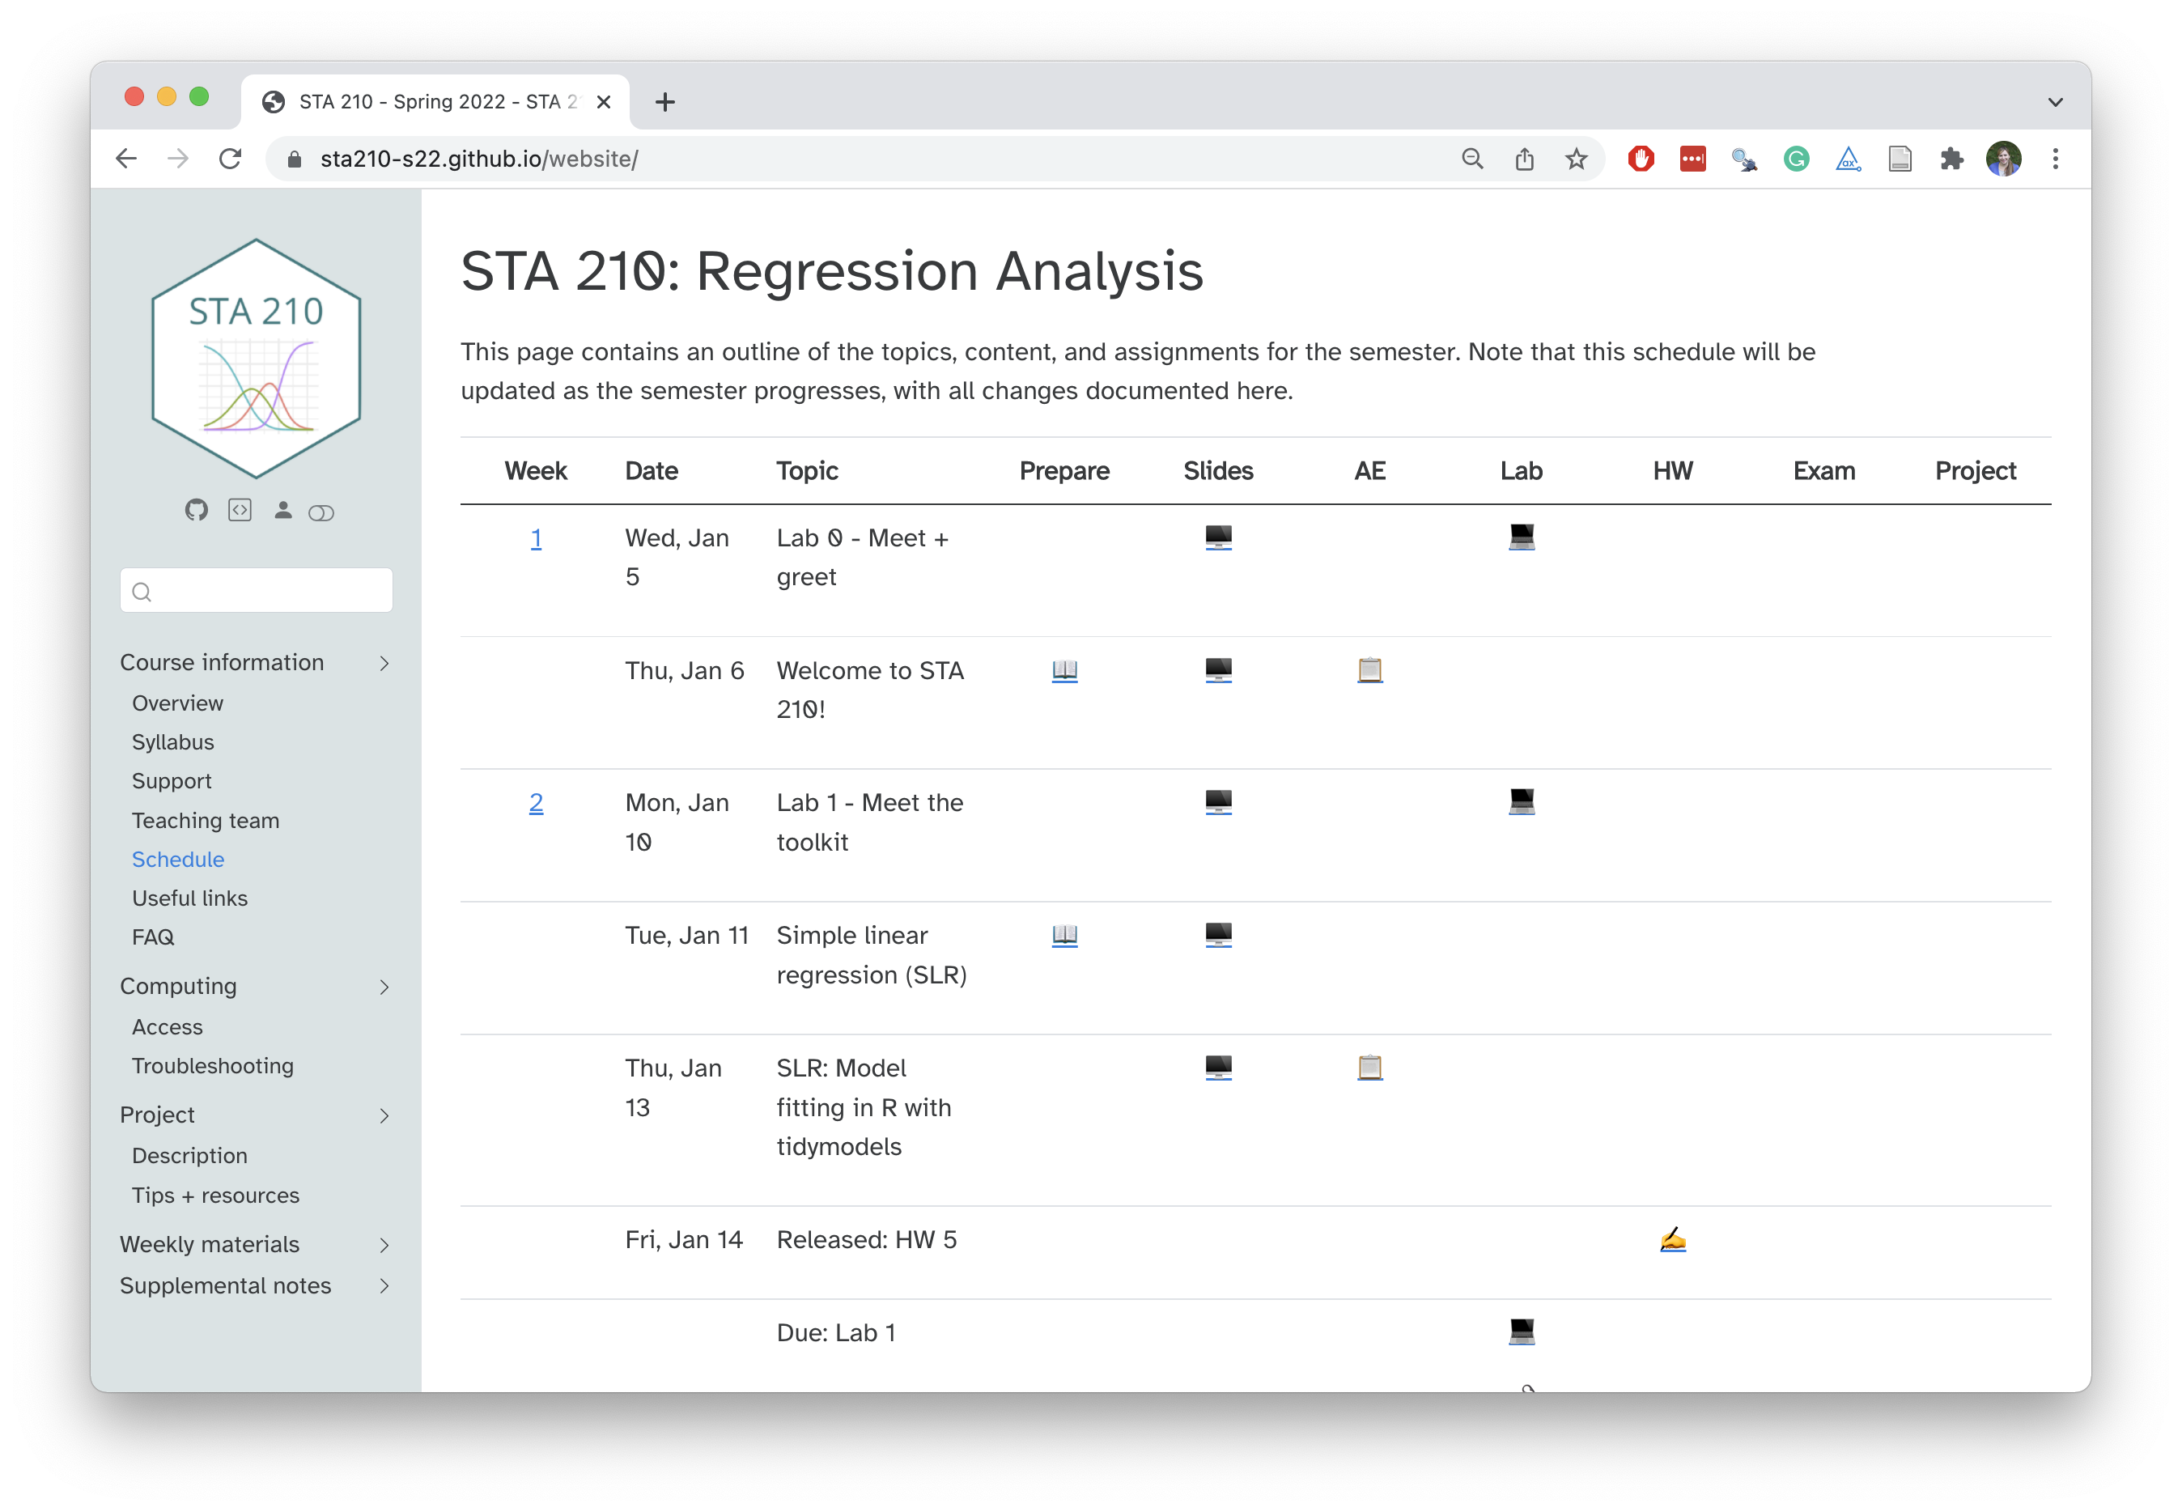
Task: Select the person icon under the STA 210 logo
Action: [282, 512]
